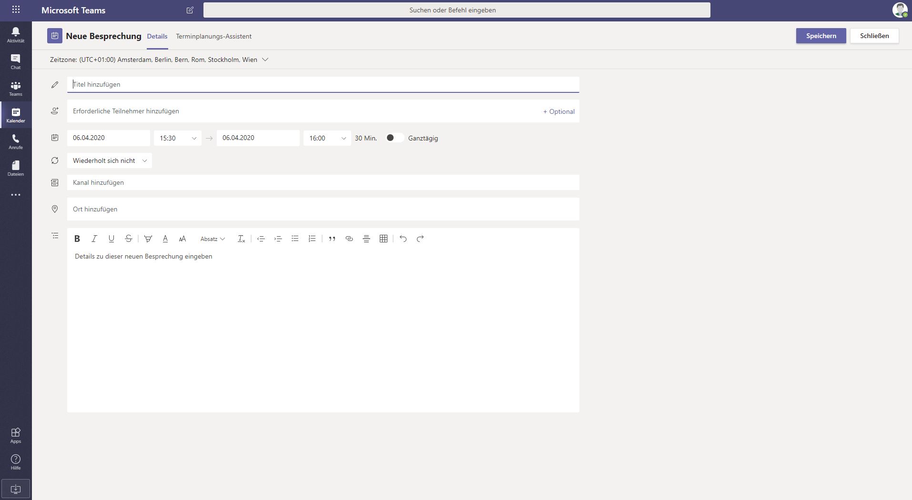Insert a bulleted list
The height and width of the screenshot is (500, 912).
click(295, 239)
